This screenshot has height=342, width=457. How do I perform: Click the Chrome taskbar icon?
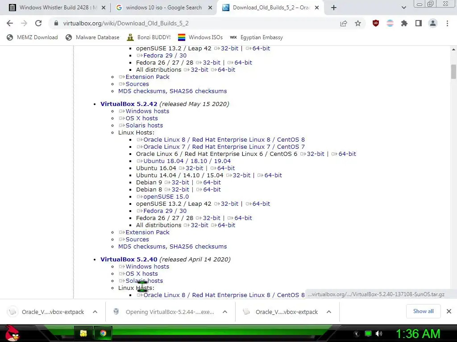pos(103,333)
